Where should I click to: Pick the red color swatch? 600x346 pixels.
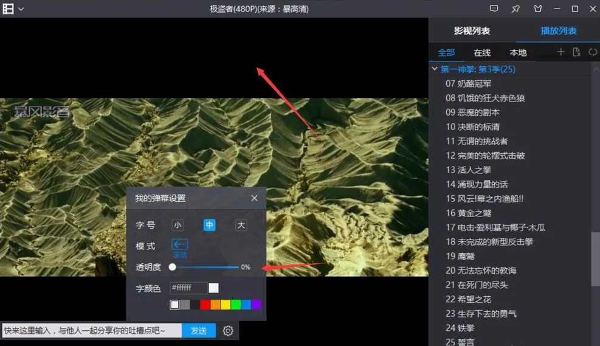pyautogui.click(x=205, y=305)
